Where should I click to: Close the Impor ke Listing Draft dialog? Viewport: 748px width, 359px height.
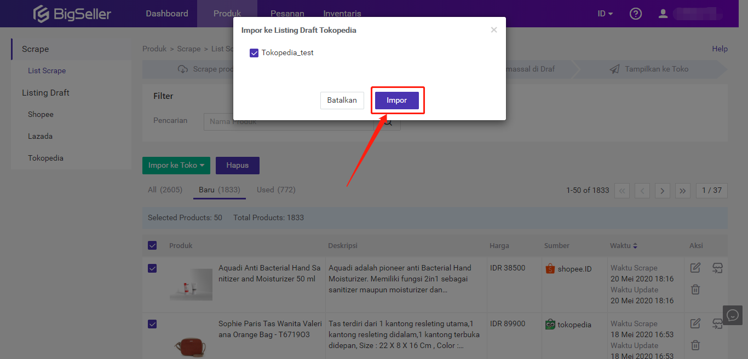point(494,30)
